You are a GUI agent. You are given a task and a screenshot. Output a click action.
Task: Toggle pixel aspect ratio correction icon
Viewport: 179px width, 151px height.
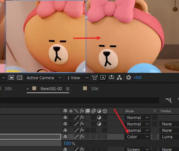95,78
